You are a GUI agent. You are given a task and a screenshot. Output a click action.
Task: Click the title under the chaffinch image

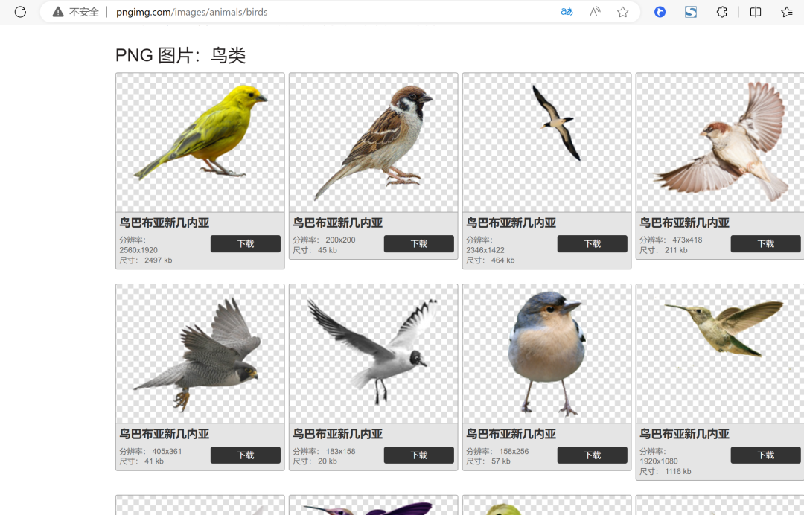pyautogui.click(x=511, y=434)
